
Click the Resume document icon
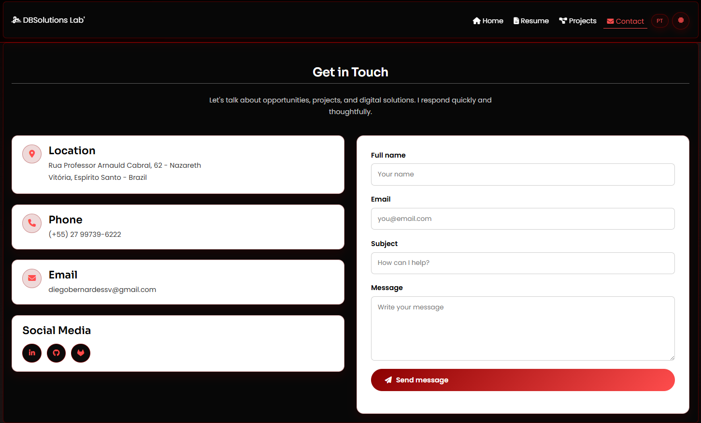tap(516, 20)
